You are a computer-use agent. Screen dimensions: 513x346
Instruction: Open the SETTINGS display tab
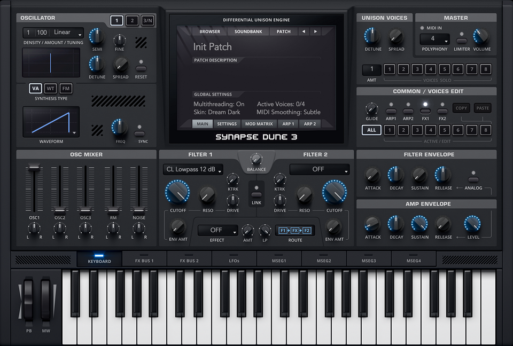point(227,124)
